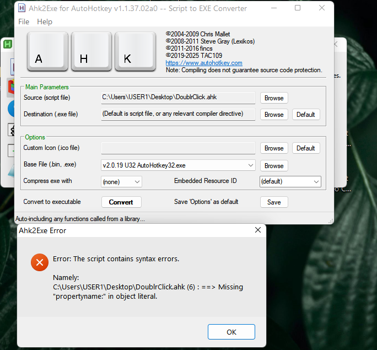
Task: Click the 'Main Parameters' group label
Action: pos(47,87)
